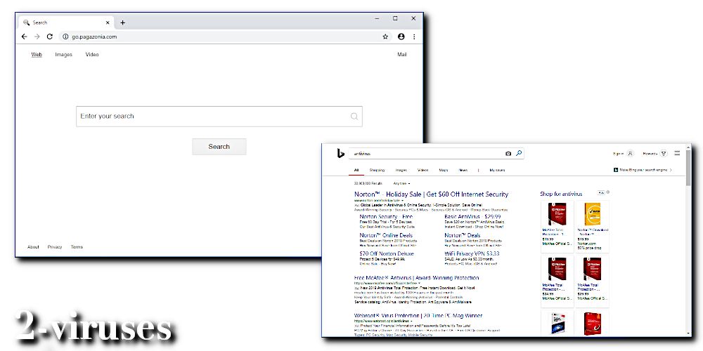Click the forward arrow in Chrome toolbar
Viewport: 703px width, 351px height.
pos(37,37)
